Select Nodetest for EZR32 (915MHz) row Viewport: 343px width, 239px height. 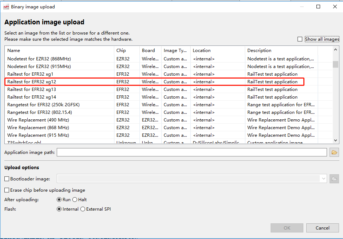coord(169,67)
